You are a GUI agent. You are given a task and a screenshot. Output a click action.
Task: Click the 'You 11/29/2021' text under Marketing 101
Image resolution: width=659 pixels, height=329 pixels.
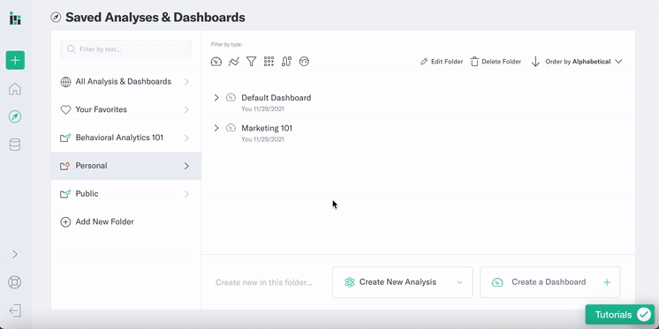[262, 139]
